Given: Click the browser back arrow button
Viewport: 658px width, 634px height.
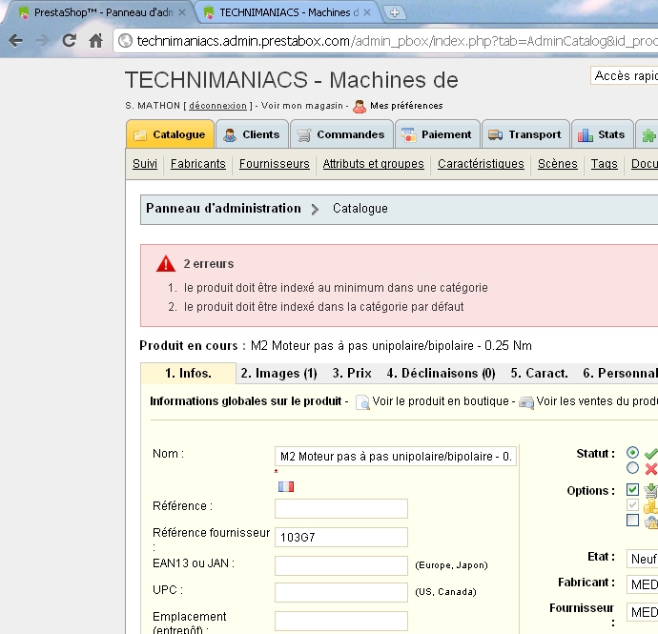Looking at the screenshot, I should 16,41.
